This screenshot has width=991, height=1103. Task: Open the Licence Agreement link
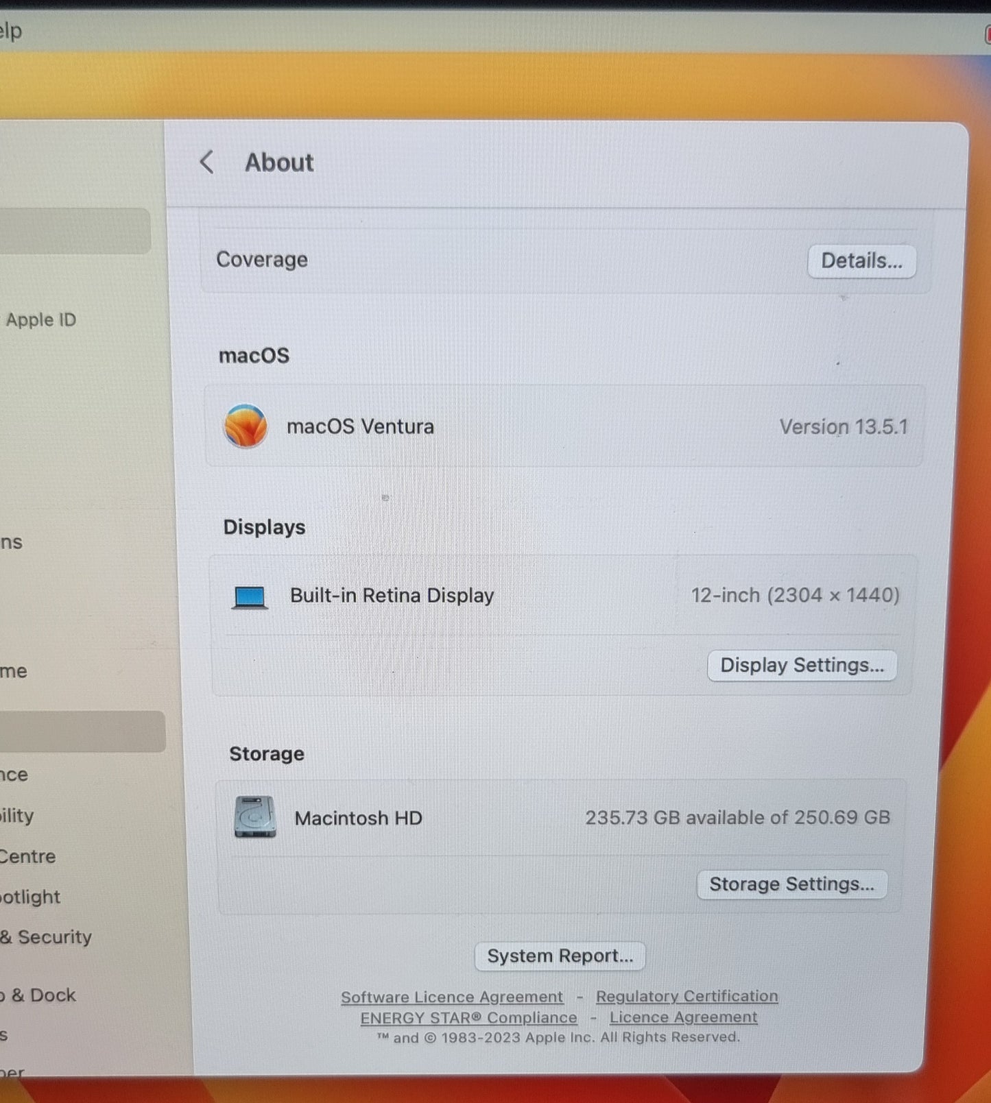coord(683,1017)
